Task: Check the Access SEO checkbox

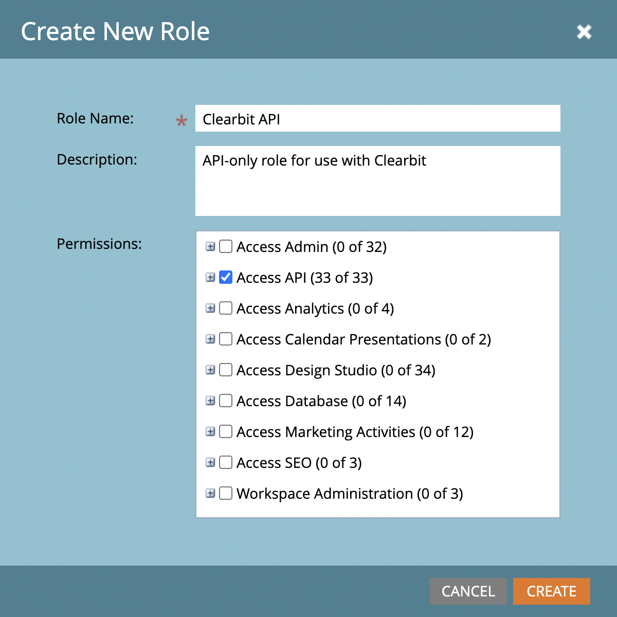Action: pos(226,462)
